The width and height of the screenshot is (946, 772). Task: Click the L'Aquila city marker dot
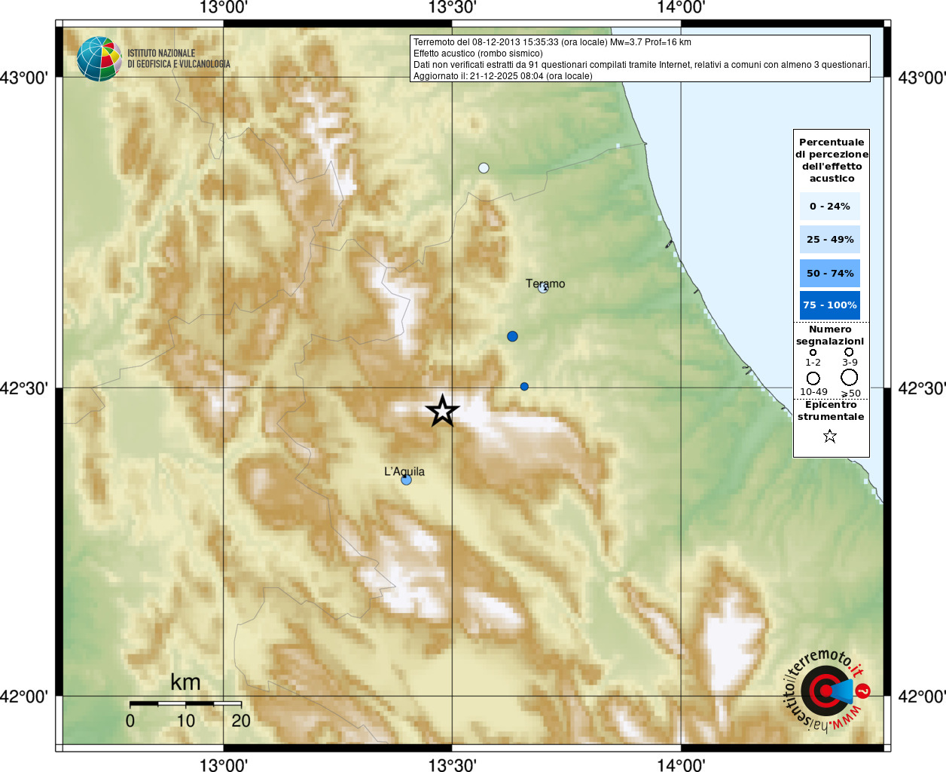(406, 479)
